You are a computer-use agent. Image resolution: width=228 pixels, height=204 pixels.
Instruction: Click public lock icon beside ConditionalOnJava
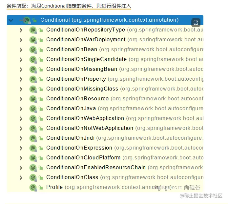[x=41, y=109]
